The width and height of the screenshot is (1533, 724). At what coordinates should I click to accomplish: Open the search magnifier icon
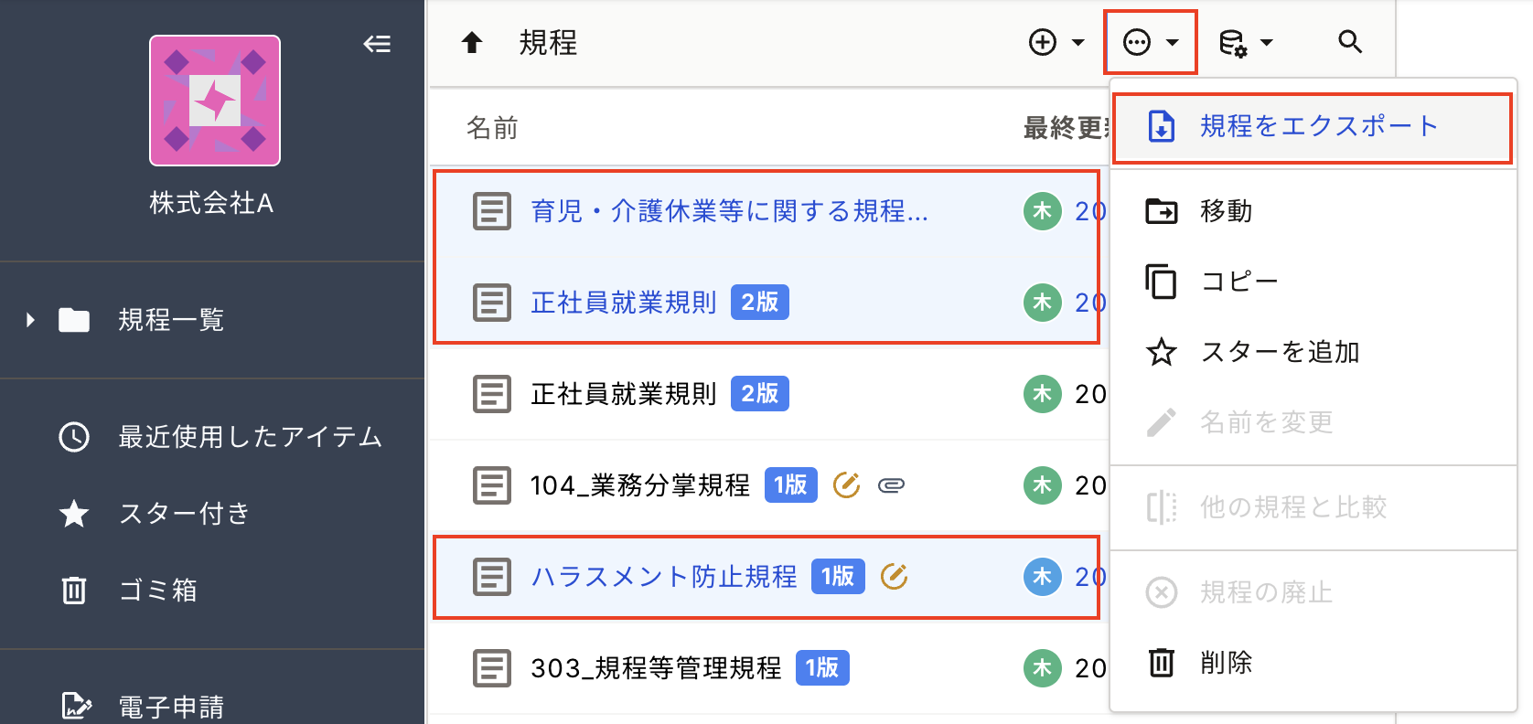(1350, 42)
